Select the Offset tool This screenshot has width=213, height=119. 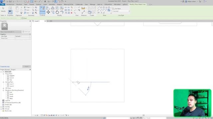(53, 8)
